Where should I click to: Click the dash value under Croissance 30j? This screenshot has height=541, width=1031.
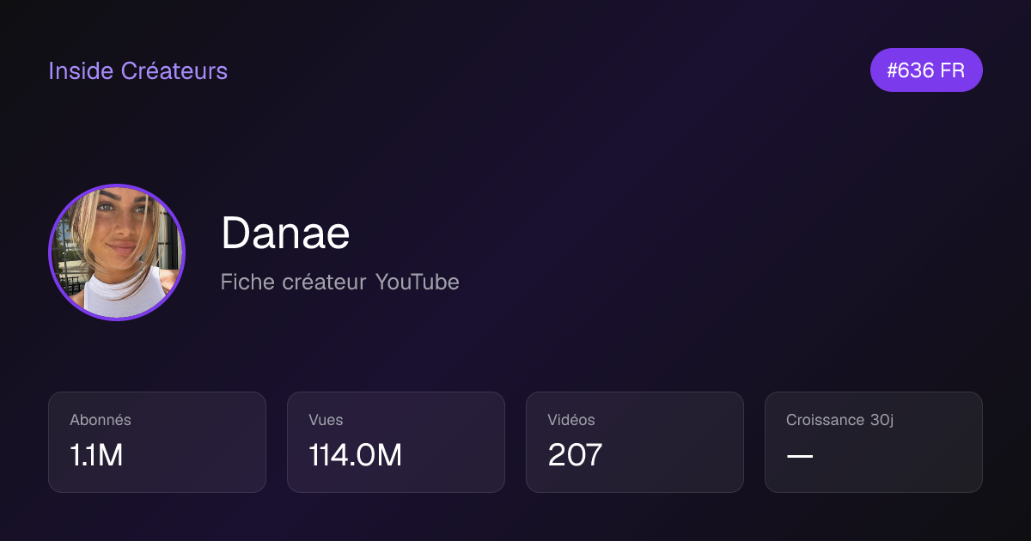pos(800,456)
